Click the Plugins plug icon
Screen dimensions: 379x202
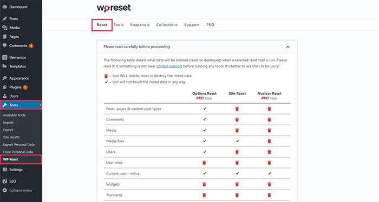4,87
